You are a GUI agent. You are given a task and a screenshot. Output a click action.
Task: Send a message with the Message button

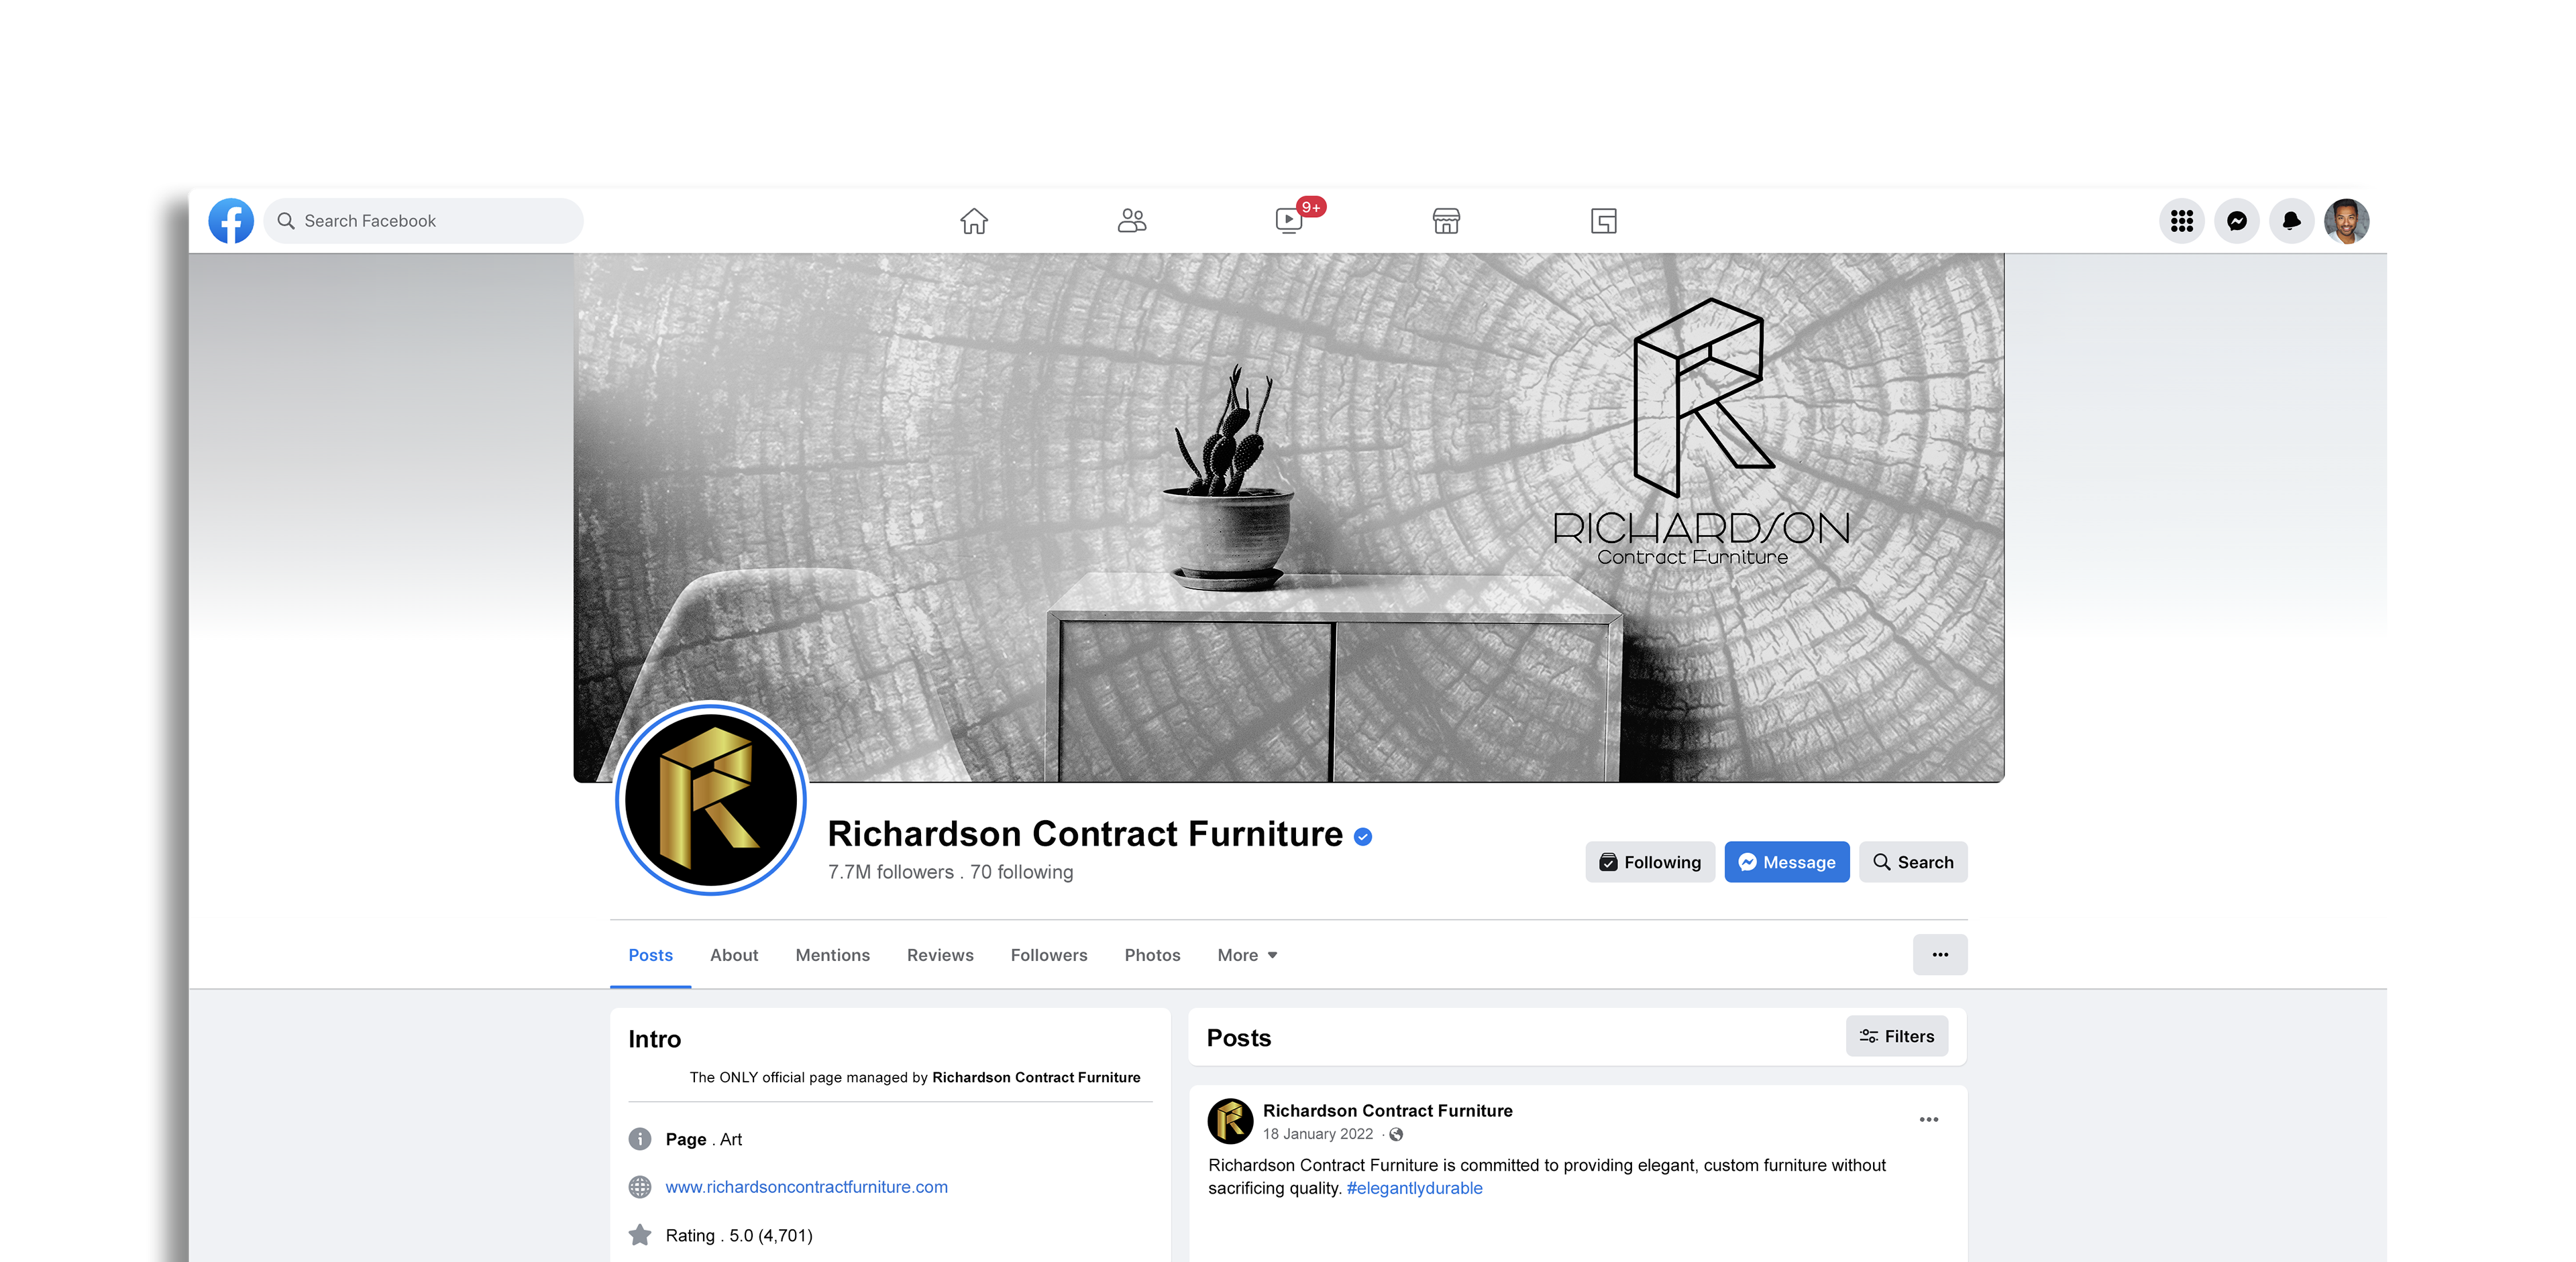[x=1787, y=861]
